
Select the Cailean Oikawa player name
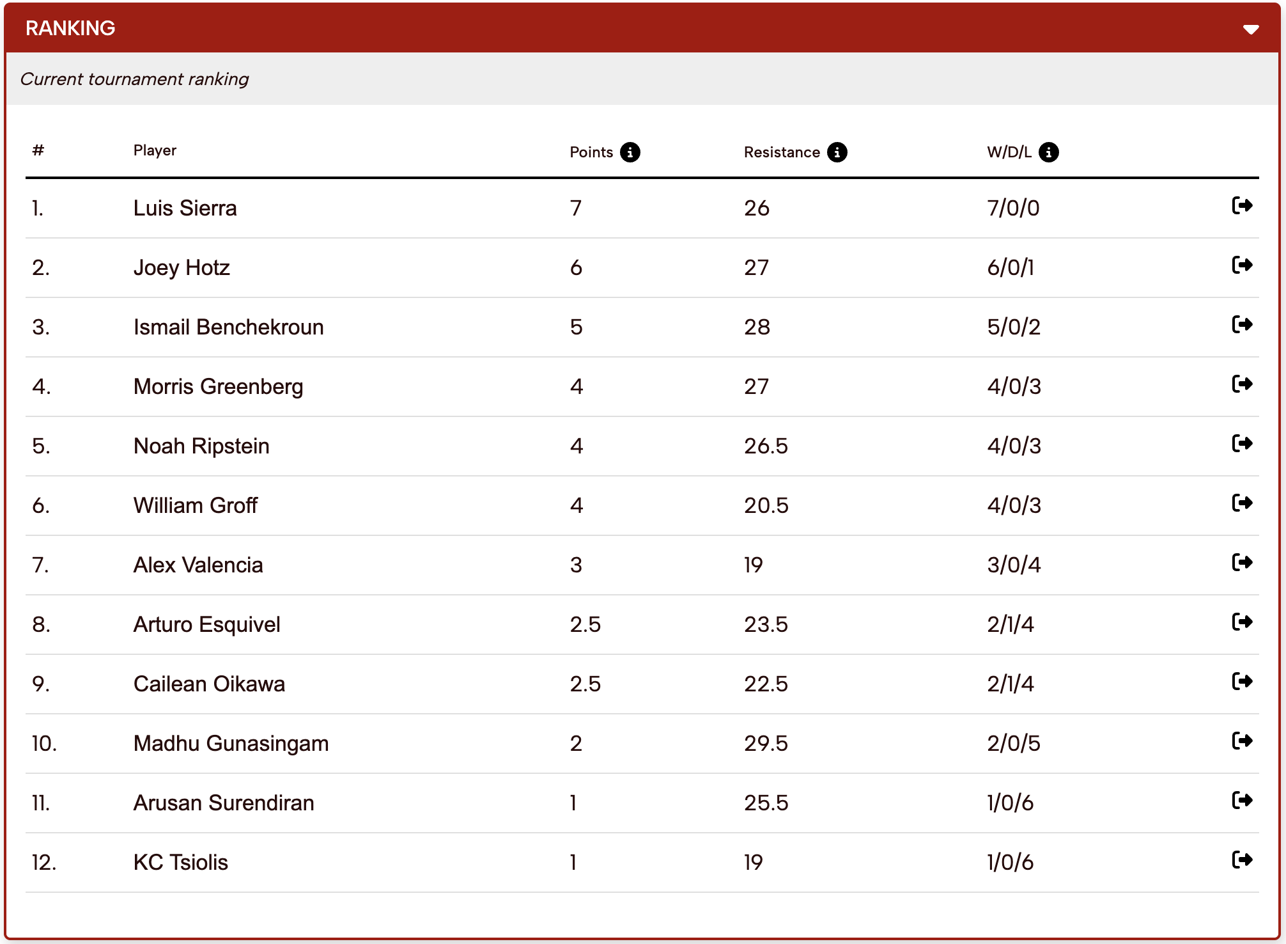tap(209, 684)
